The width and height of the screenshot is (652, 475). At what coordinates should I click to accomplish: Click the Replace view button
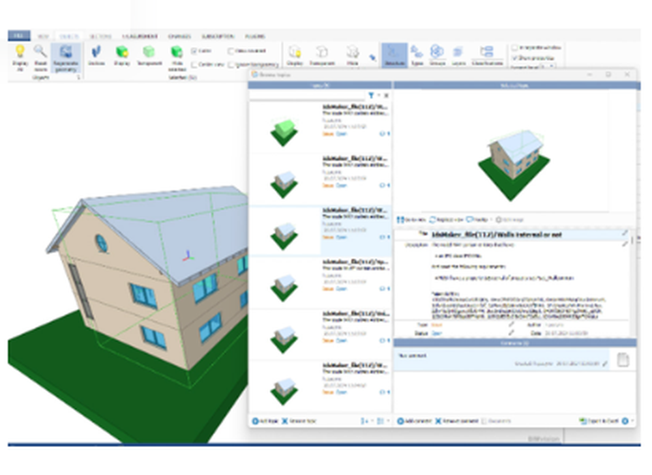pos(446,220)
